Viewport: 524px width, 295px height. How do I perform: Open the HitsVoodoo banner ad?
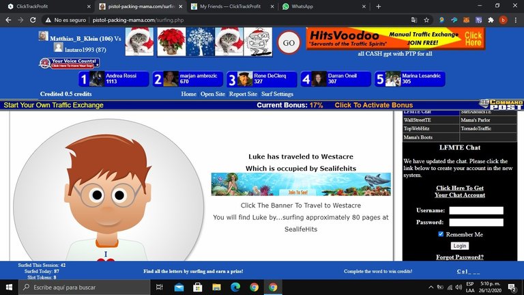pos(395,39)
